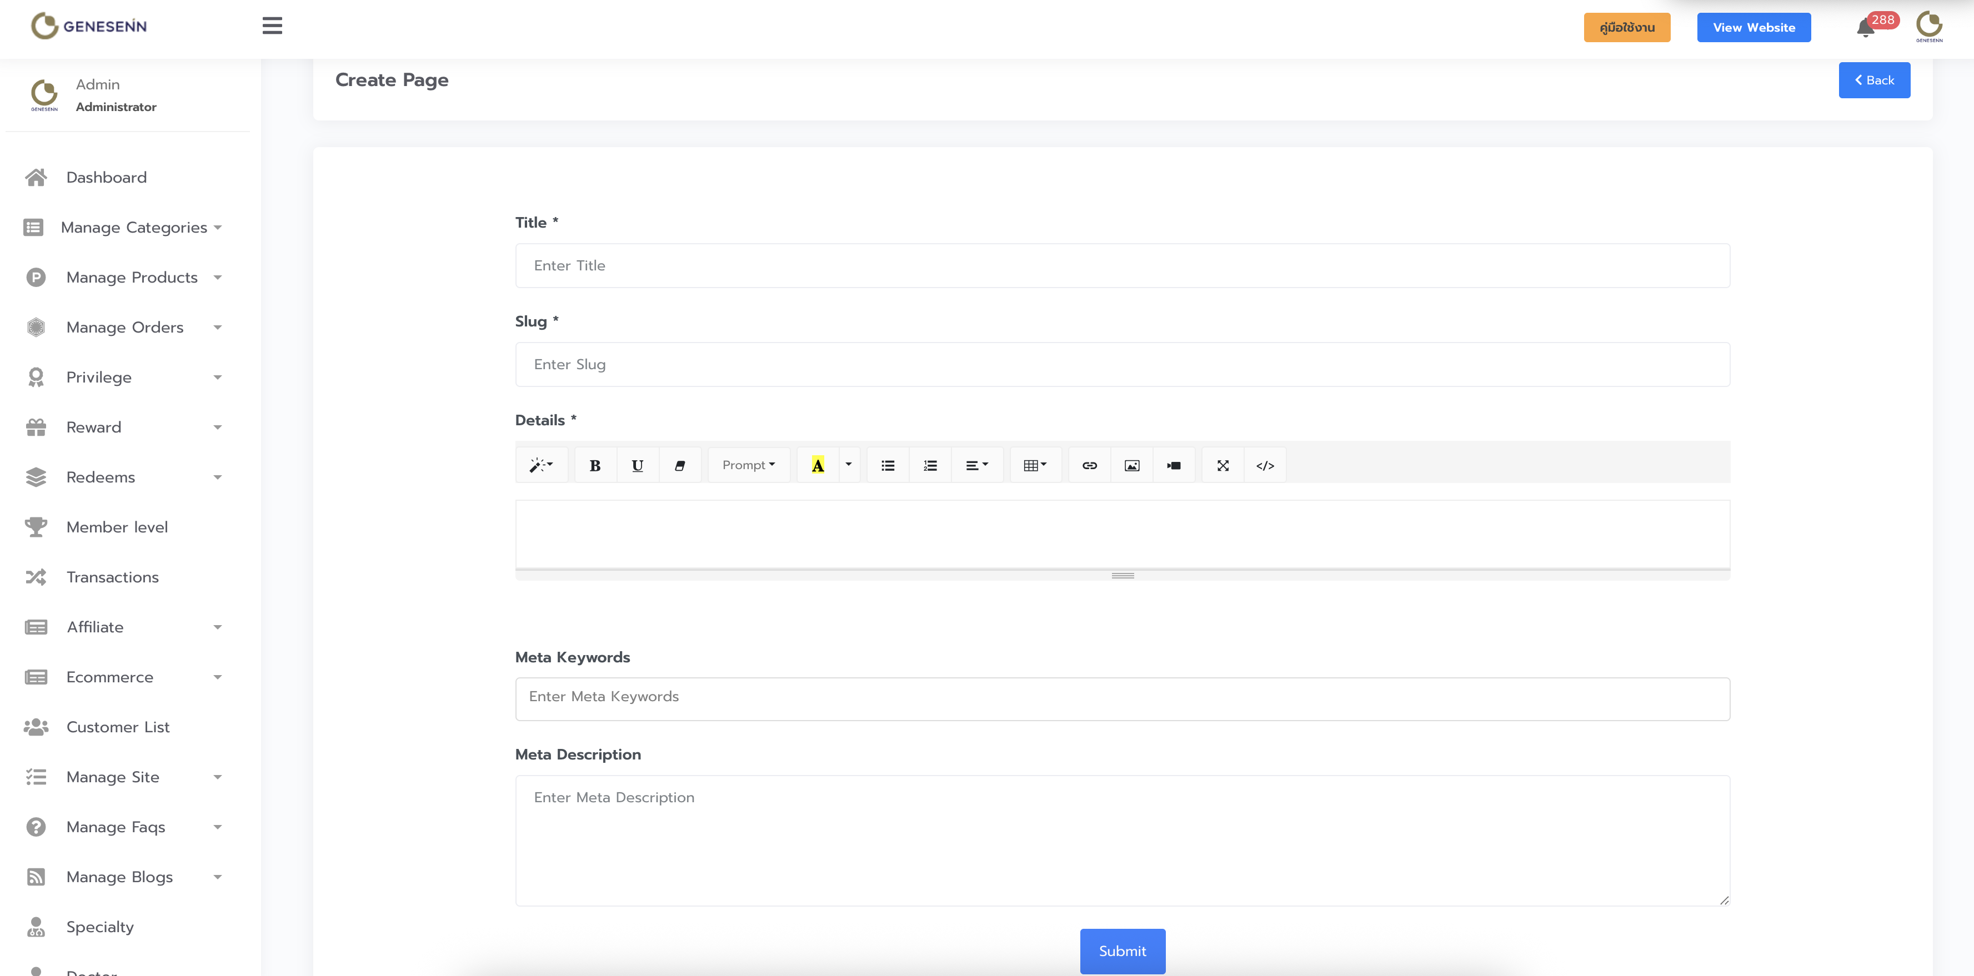1974x976 pixels.
Task: Apply yellow highlight color swatch
Action: [818, 465]
